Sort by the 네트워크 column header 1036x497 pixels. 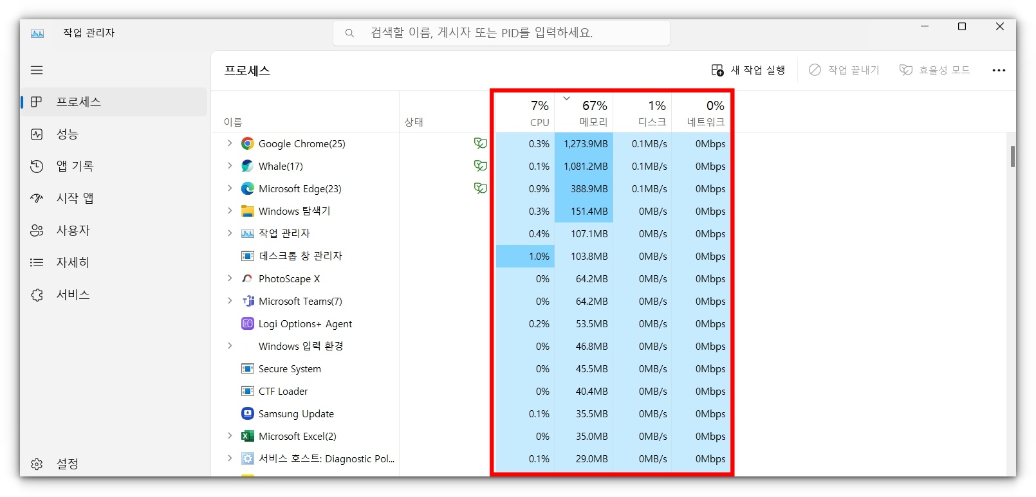(x=701, y=112)
